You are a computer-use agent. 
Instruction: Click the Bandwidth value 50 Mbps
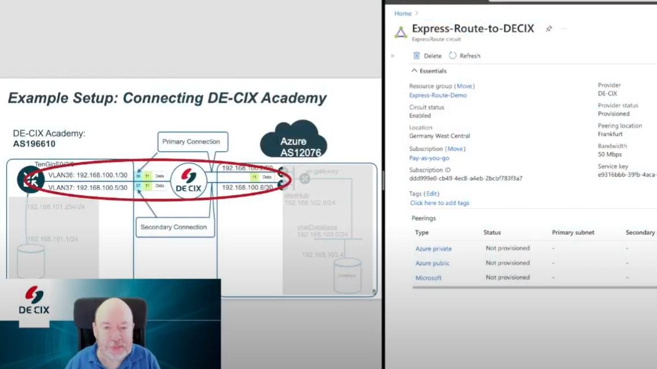pos(610,155)
